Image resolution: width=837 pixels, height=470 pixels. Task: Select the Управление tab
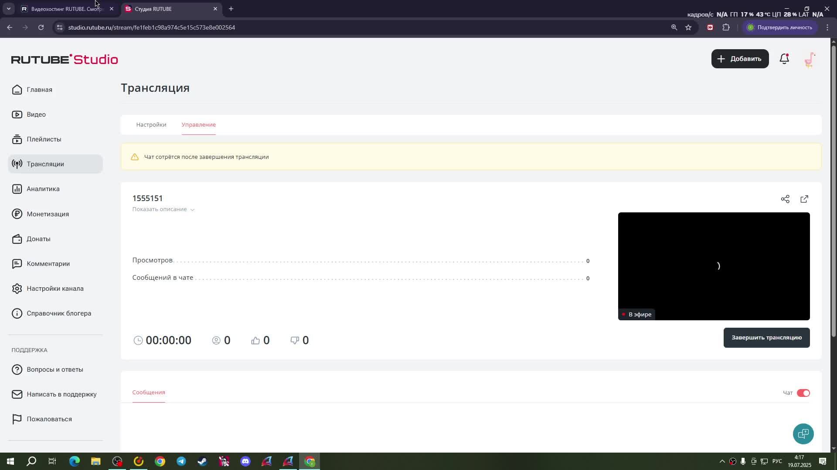[199, 125]
